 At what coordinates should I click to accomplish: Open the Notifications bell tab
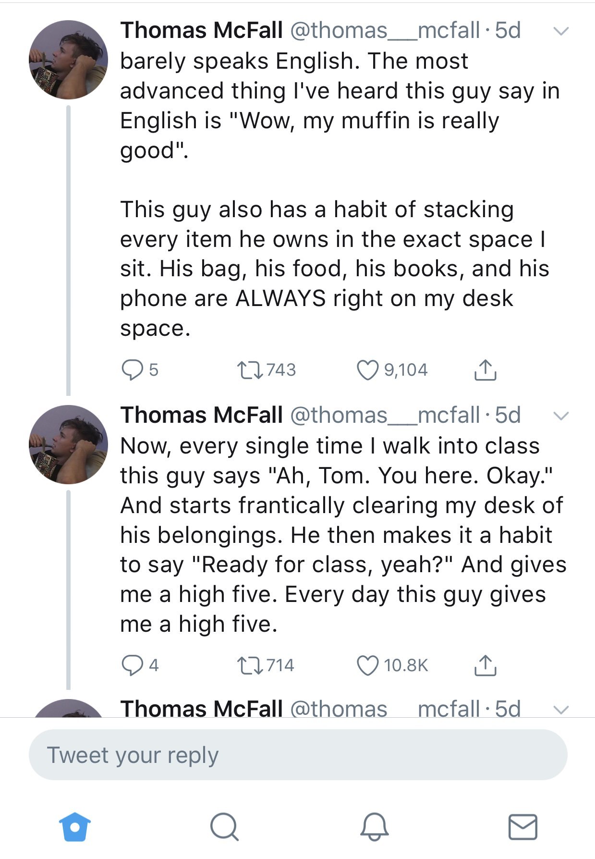click(374, 827)
